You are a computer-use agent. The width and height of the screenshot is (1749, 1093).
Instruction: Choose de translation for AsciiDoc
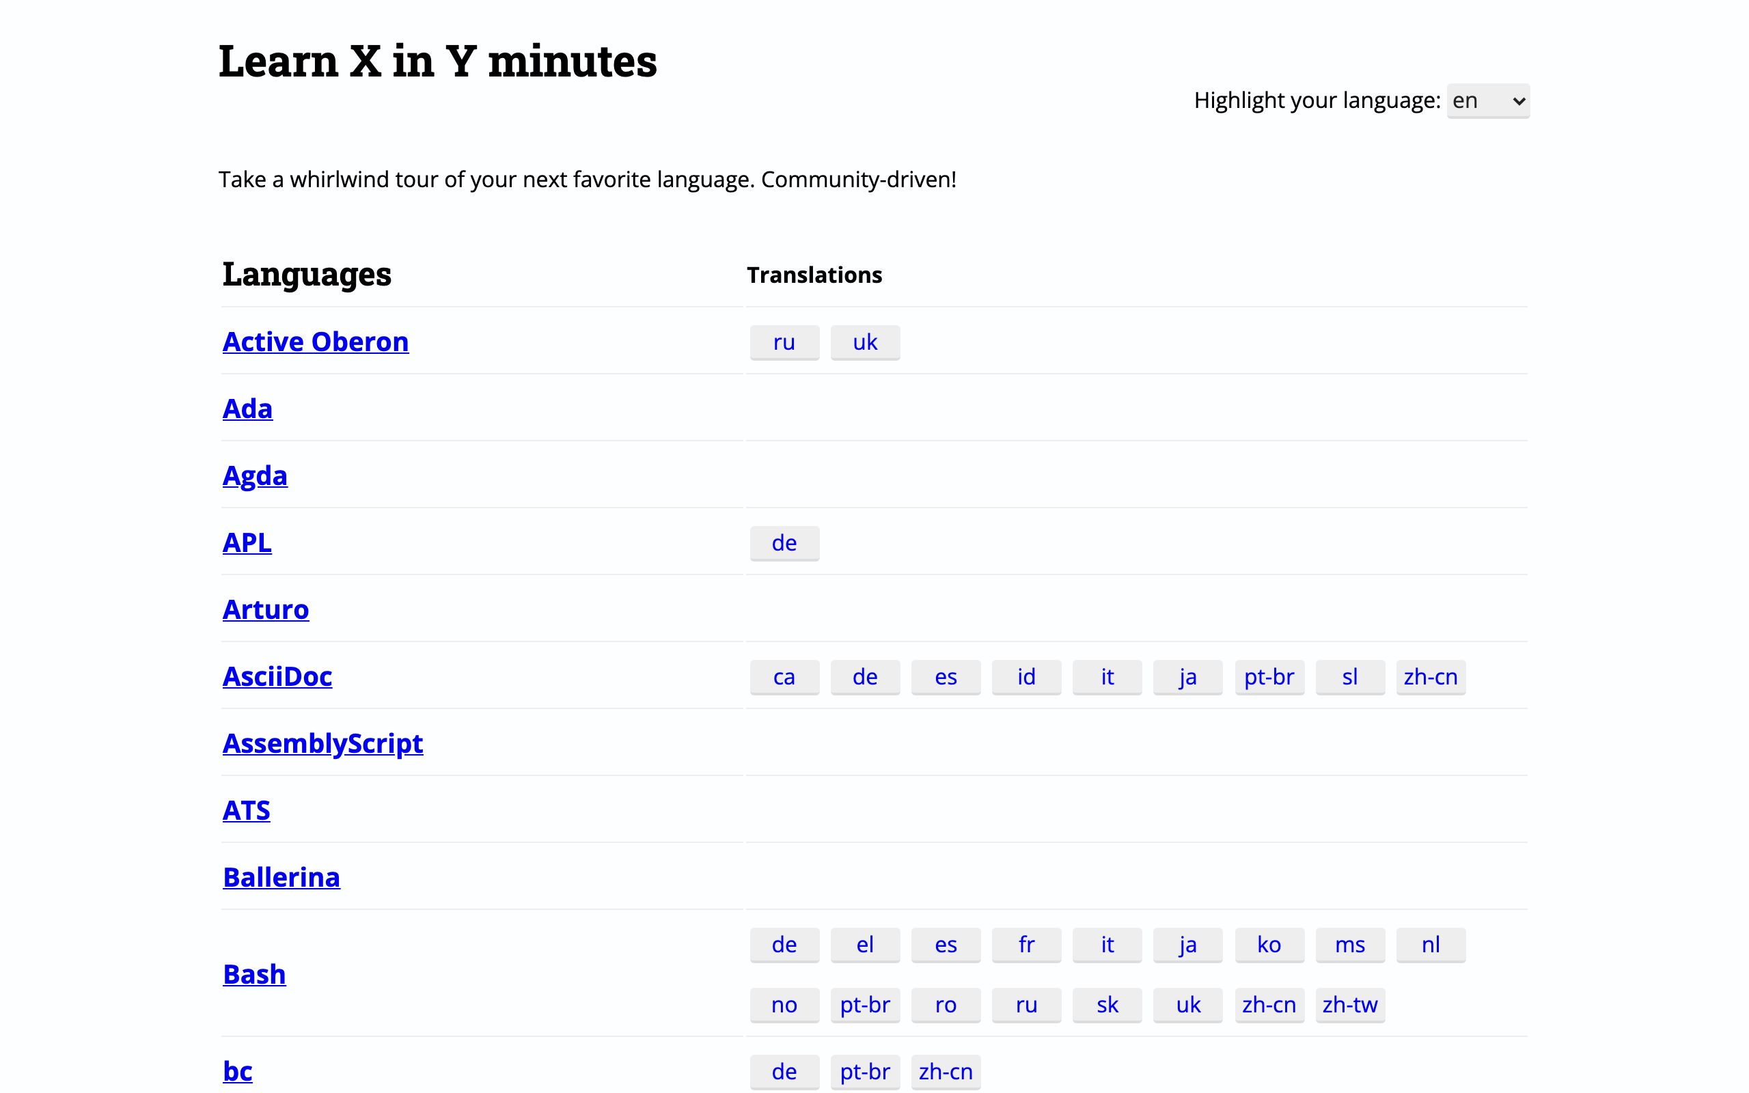coord(865,676)
